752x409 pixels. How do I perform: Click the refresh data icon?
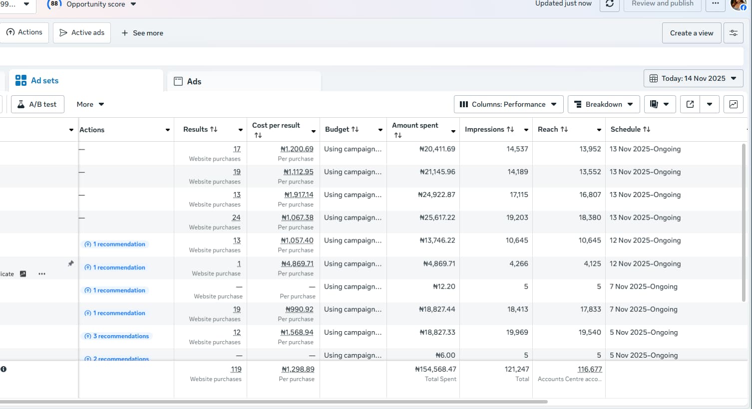point(610,4)
